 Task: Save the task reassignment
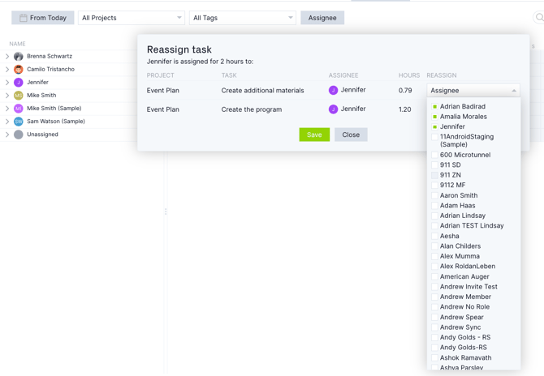coord(314,135)
